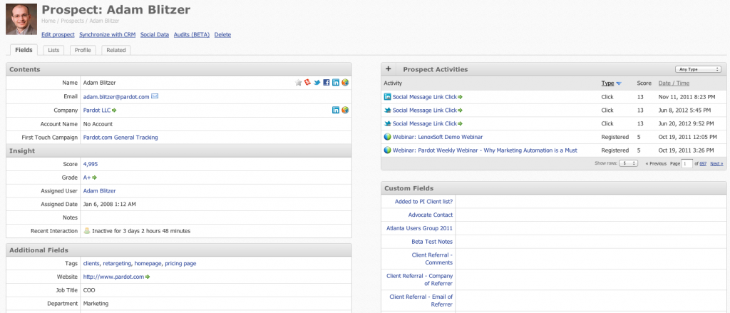
Task: Click the score value 4,995
Action: tap(91, 164)
